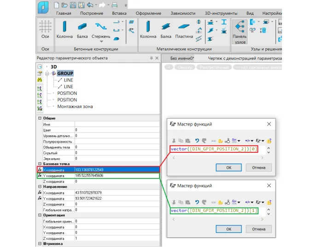
Task: Click the object link icon in [0] formula dialog
Action: [228, 140]
